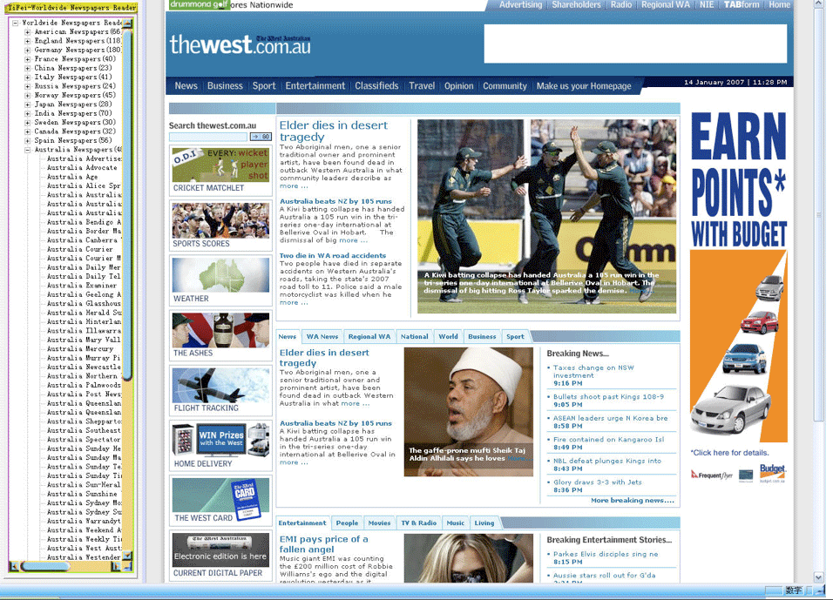Open the Advertising link in the top bar

point(521,4)
